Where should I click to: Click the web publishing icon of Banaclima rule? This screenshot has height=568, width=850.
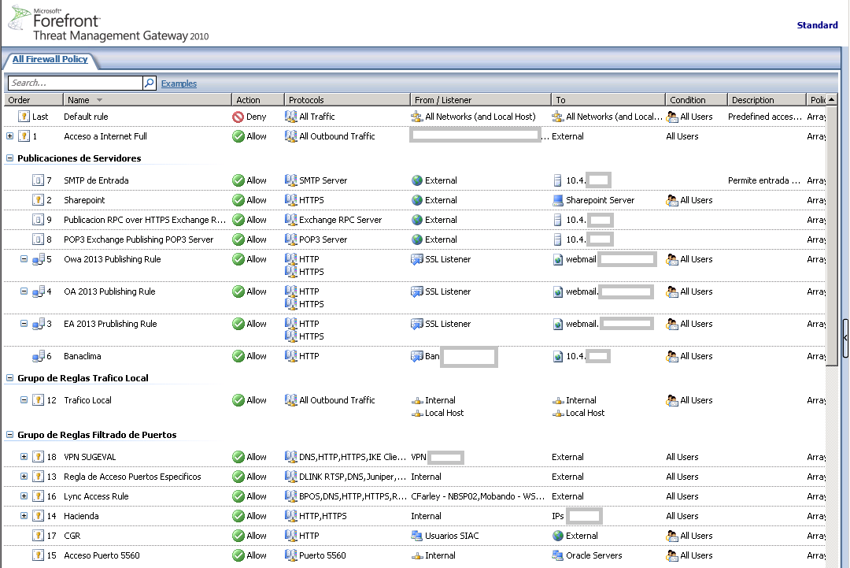[39, 356]
